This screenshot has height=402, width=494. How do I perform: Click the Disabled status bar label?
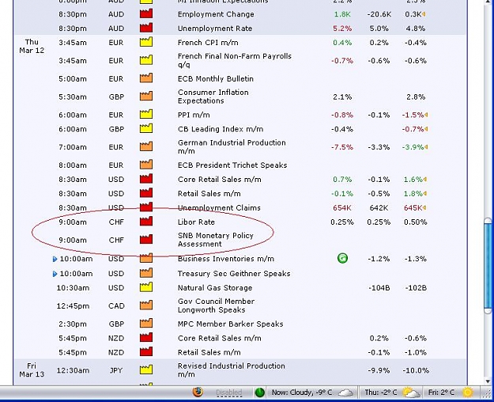click(229, 393)
